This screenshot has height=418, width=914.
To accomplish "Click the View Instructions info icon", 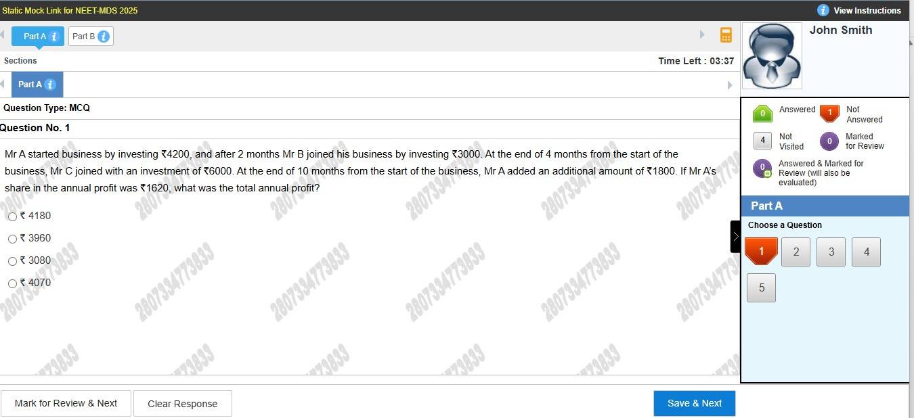I will pos(823,10).
